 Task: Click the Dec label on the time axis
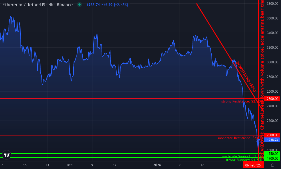coord(69,165)
